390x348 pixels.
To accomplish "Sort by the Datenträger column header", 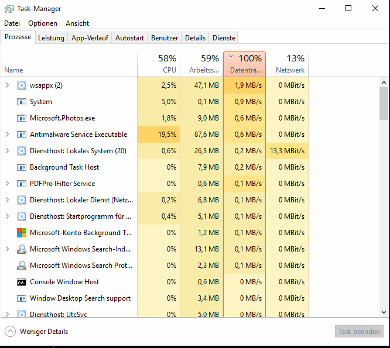I will tap(245, 64).
